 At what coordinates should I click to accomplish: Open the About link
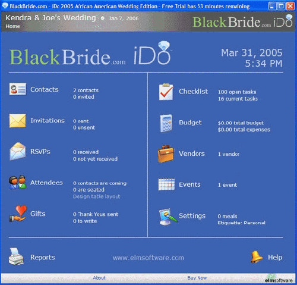pyautogui.click(x=99, y=278)
